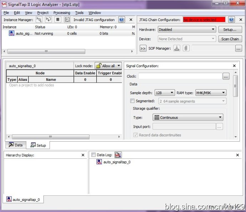Switch to the Setup tab
The image size is (246, 212).
click(38, 145)
